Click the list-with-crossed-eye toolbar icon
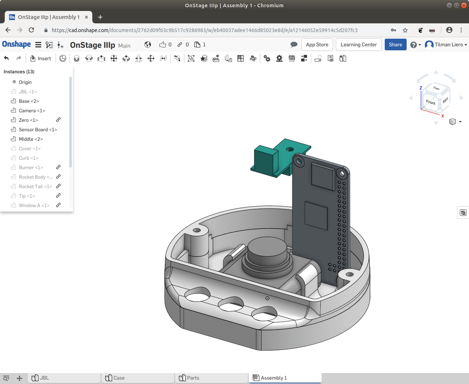 click(x=331, y=58)
